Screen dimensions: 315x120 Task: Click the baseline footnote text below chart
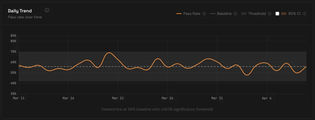pos(157,109)
